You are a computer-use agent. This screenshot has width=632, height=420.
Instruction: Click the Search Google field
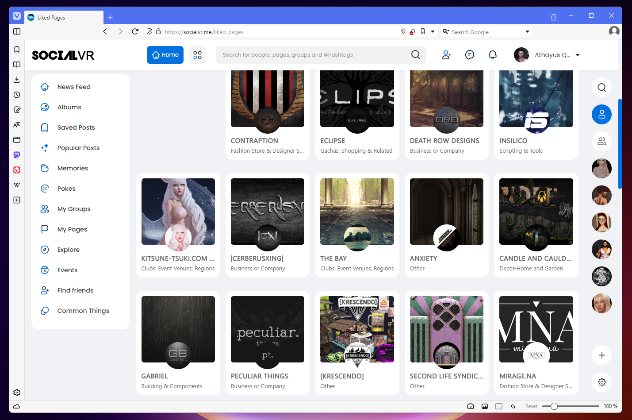486,32
